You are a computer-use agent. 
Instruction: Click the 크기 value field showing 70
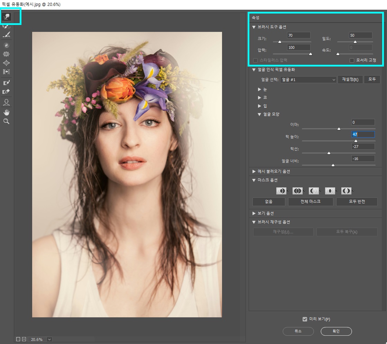(299, 35)
